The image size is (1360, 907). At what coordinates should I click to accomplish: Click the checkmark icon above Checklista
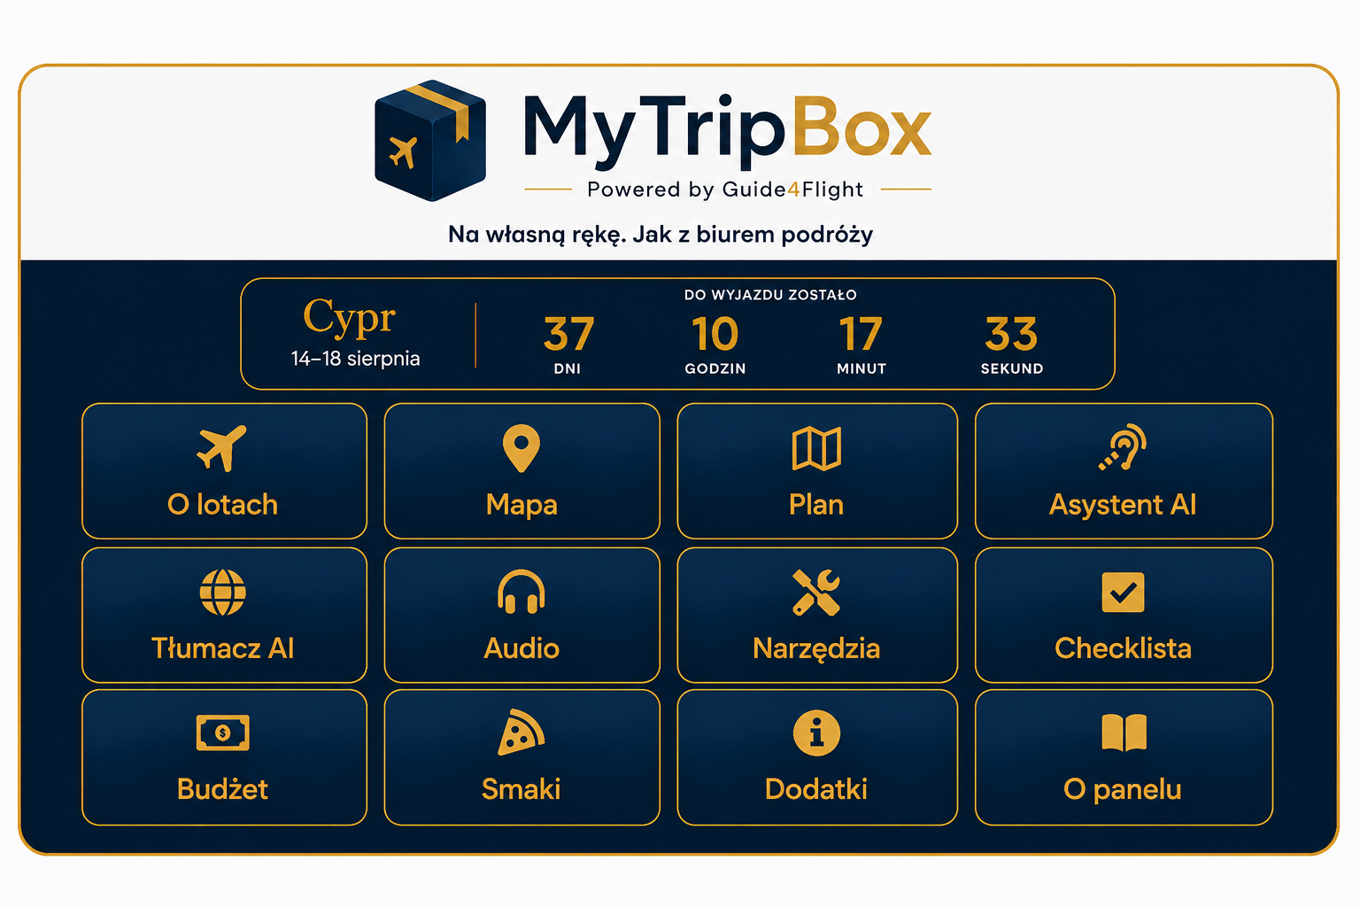coord(1123,592)
